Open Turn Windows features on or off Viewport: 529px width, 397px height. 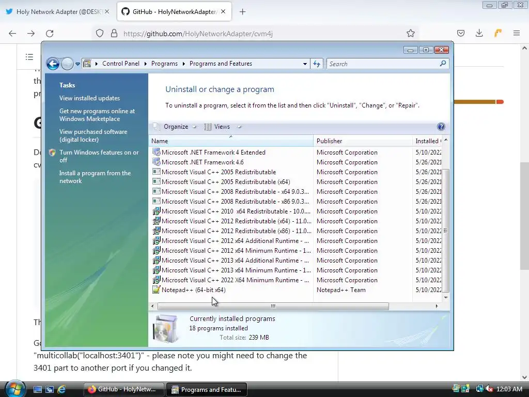point(99,156)
